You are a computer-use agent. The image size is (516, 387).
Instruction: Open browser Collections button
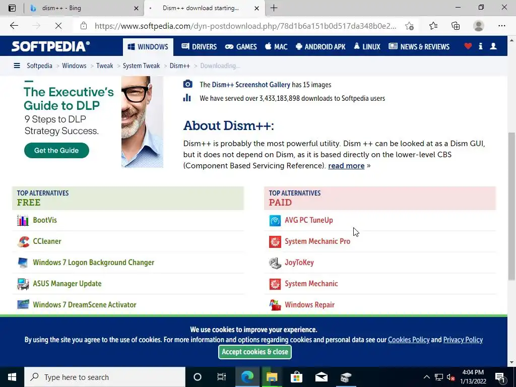pyautogui.click(x=456, y=26)
